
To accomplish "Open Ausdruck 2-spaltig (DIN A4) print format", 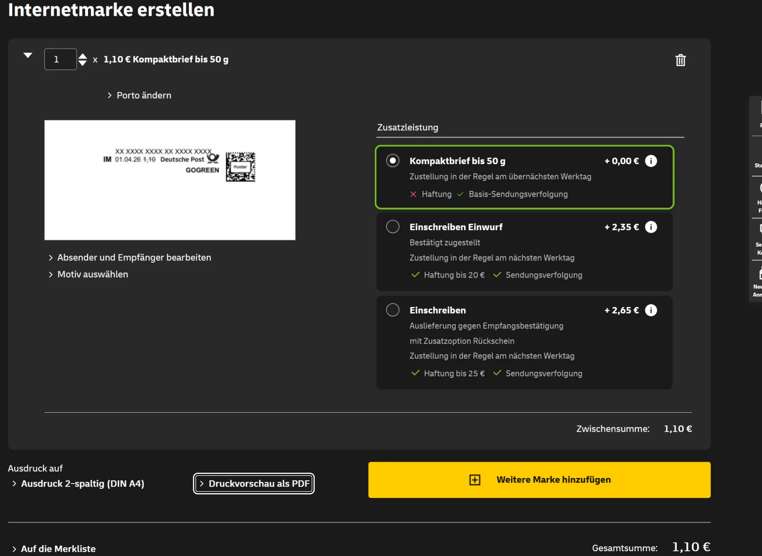I will point(78,484).
